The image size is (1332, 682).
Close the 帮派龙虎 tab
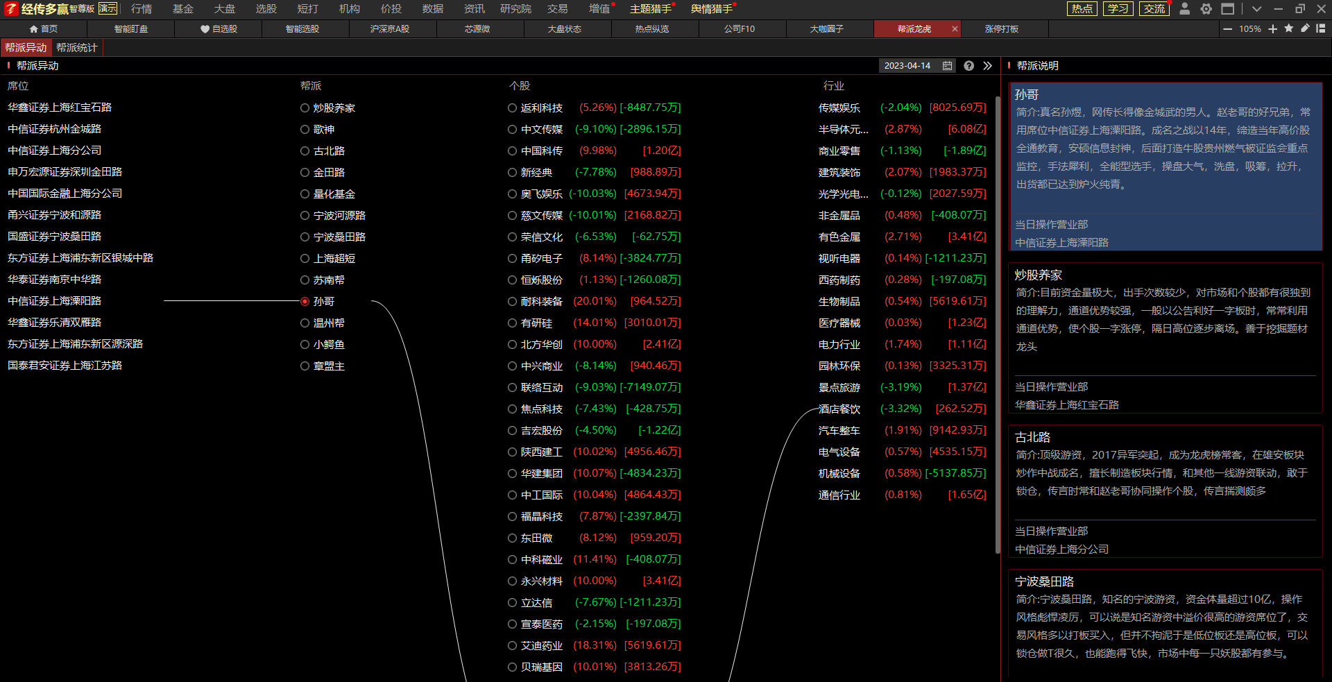tap(955, 29)
